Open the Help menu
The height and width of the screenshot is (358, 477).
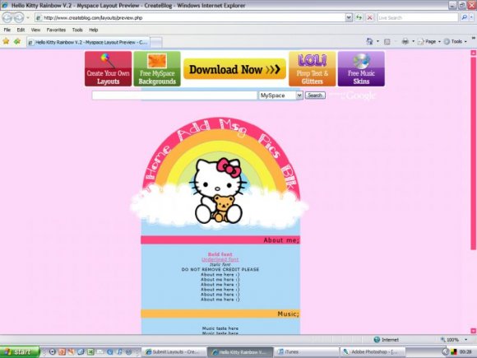(94, 30)
